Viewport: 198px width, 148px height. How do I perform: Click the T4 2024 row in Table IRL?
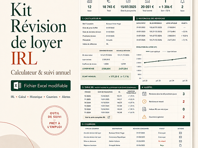click(109, 103)
